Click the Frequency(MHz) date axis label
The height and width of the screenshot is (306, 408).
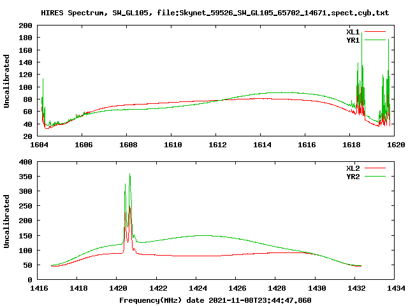215,300
